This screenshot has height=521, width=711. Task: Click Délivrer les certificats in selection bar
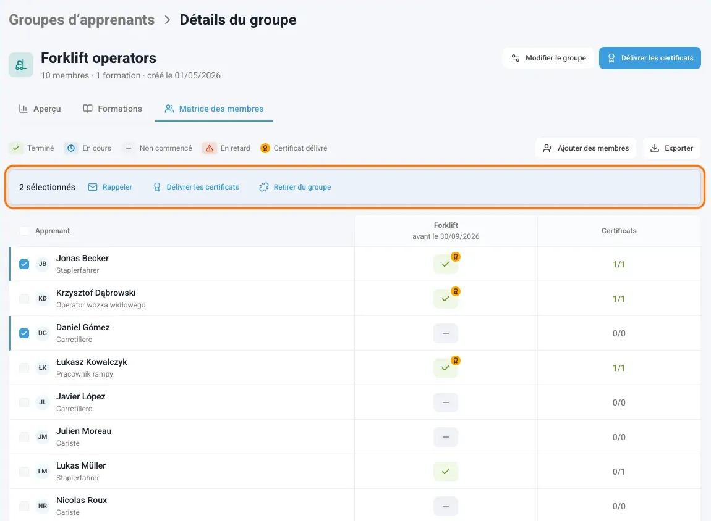pyautogui.click(x=196, y=187)
